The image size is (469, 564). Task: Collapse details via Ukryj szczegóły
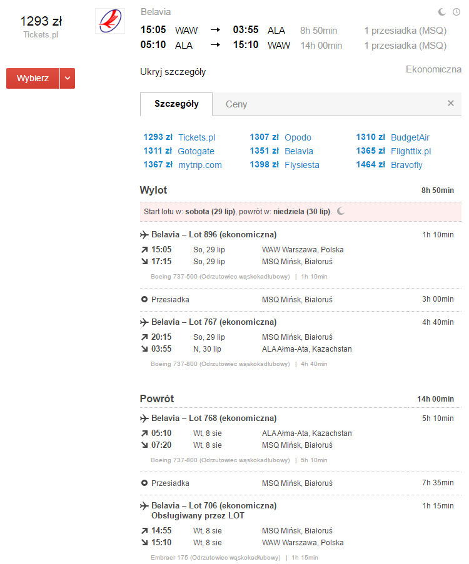173,72
